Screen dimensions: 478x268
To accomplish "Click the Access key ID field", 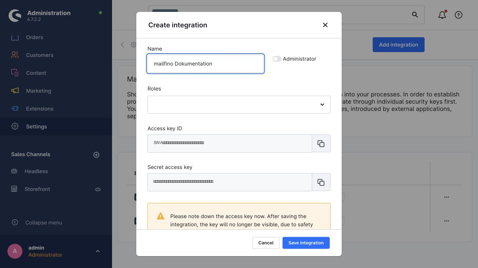I will pyautogui.click(x=230, y=143).
